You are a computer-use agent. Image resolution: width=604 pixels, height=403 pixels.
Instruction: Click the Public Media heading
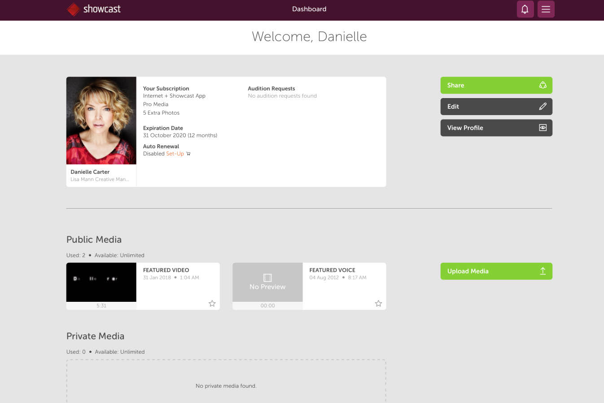(94, 240)
